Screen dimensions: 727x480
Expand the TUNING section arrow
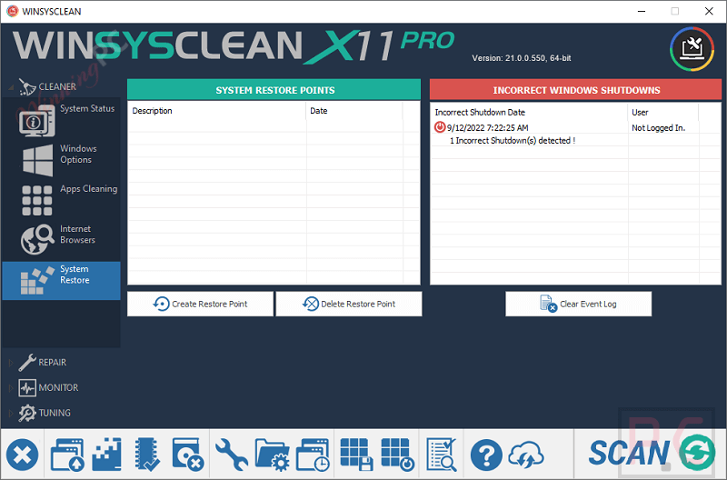tap(11, 413)
